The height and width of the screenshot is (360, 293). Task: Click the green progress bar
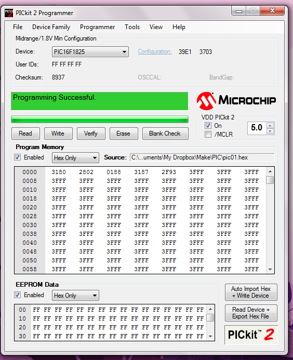coord(100,119)
